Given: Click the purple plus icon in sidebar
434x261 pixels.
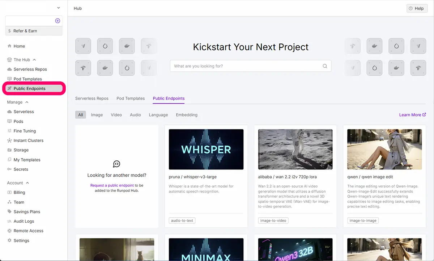Looking at the screenshot, I should point(58,21).
